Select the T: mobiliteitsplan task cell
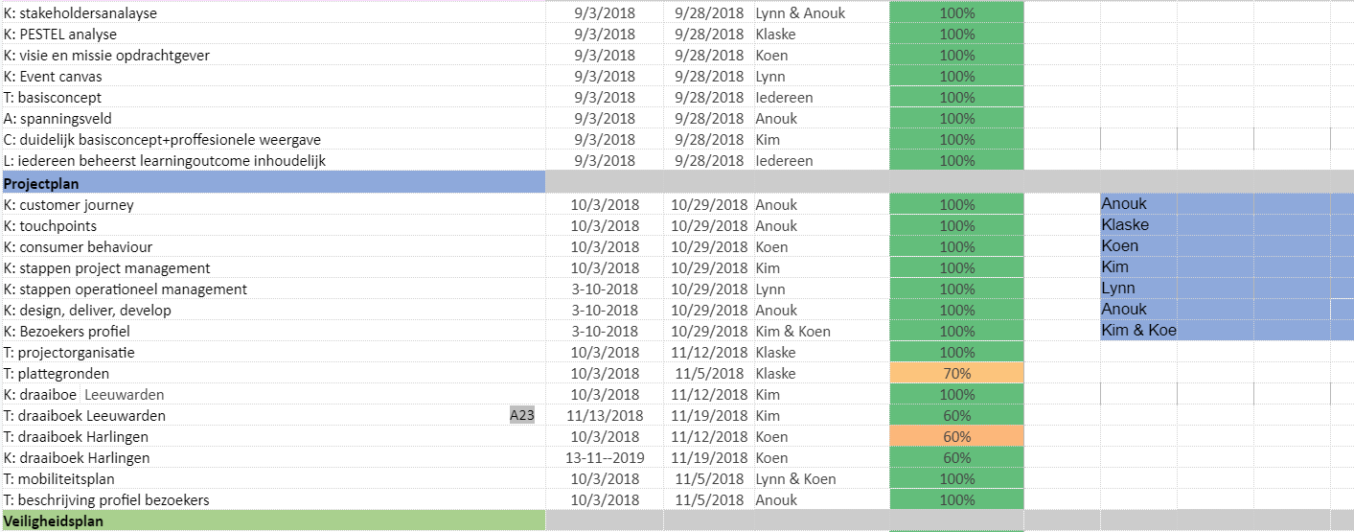Image resolution: width=1354 pixels, height=532 pixels. (x=273, y=479)
